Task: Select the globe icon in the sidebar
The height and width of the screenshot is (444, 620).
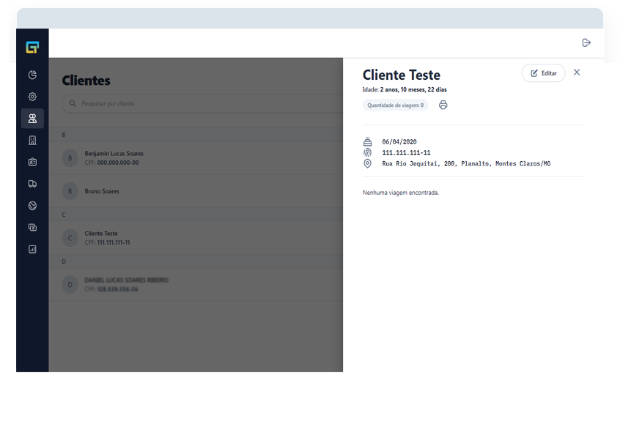Action: pos(32,205)
